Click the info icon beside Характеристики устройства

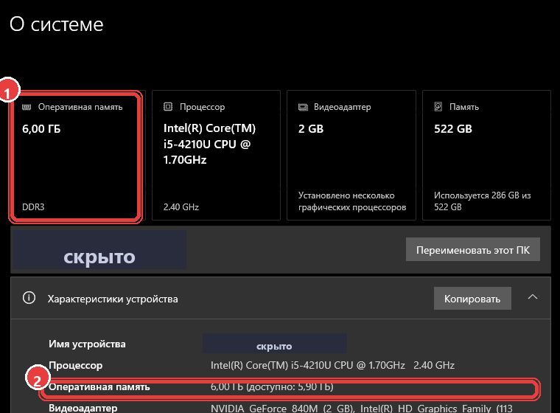coord(29,297)
